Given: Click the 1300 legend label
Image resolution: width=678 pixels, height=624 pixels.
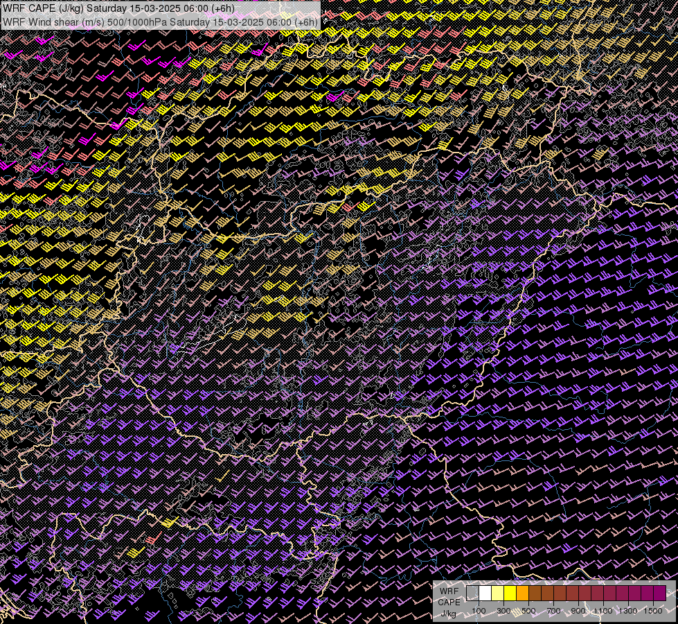Looking at the screenshot, I should coord(628,611).
